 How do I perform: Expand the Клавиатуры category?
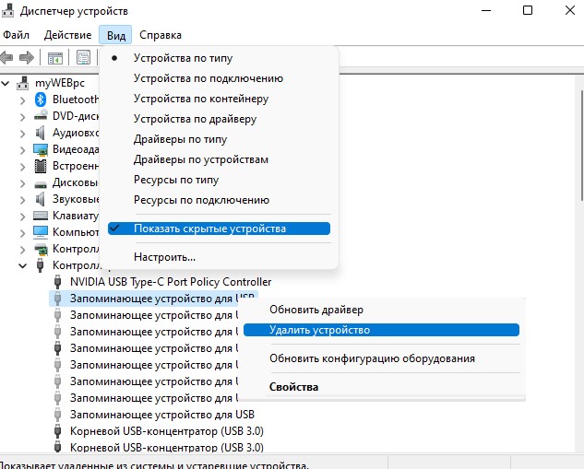(23, 217)
